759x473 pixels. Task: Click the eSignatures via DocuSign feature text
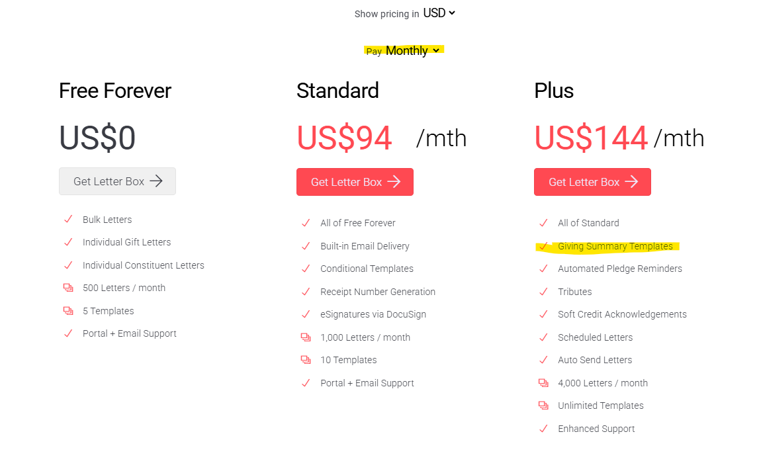point(373,314)
